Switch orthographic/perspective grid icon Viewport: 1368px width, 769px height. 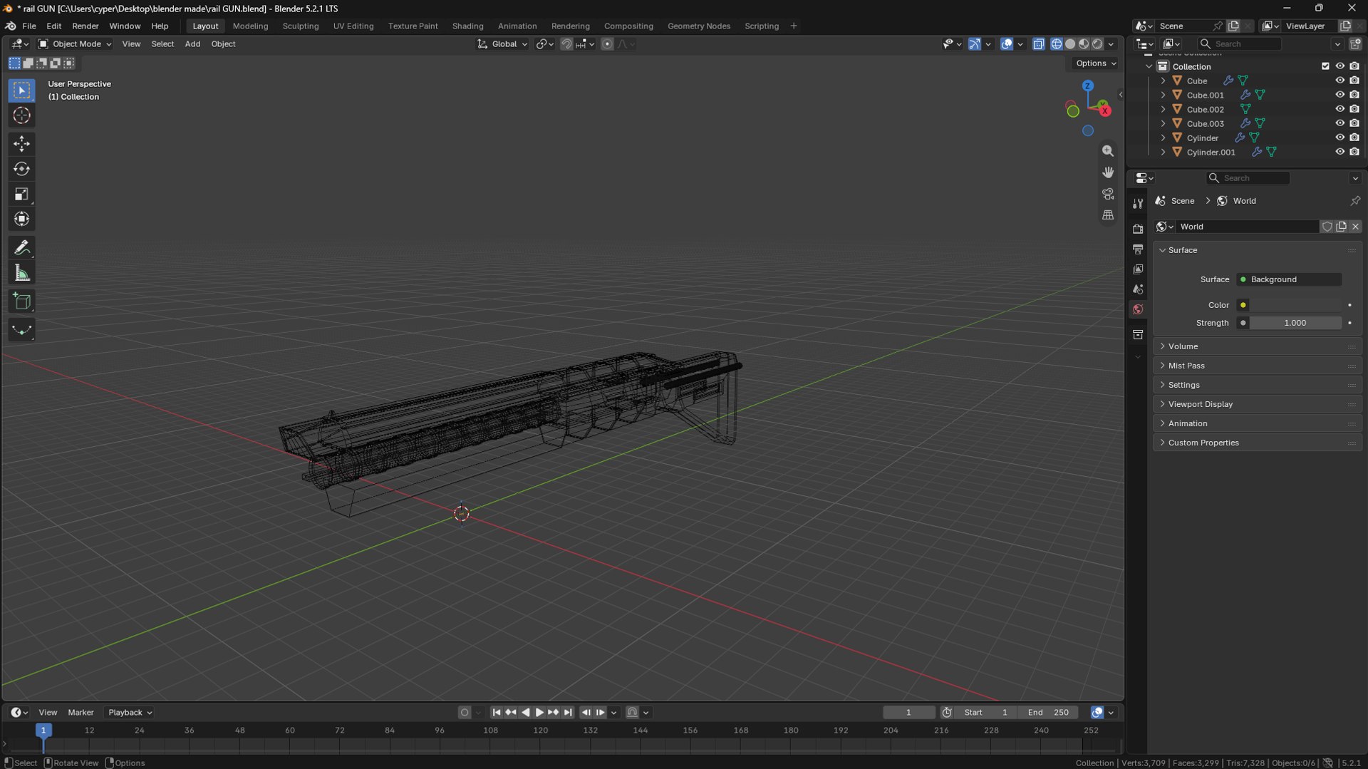pos(1108,215)
